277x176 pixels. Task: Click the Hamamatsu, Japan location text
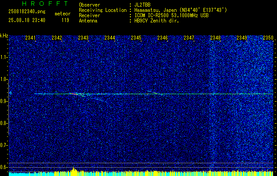point(181,10)
